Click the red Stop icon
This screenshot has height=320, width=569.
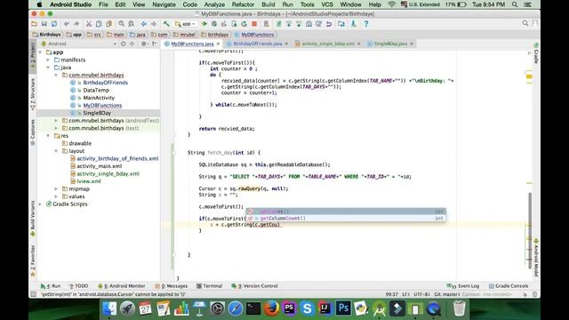pyautogui.click(x=254, y=24)
